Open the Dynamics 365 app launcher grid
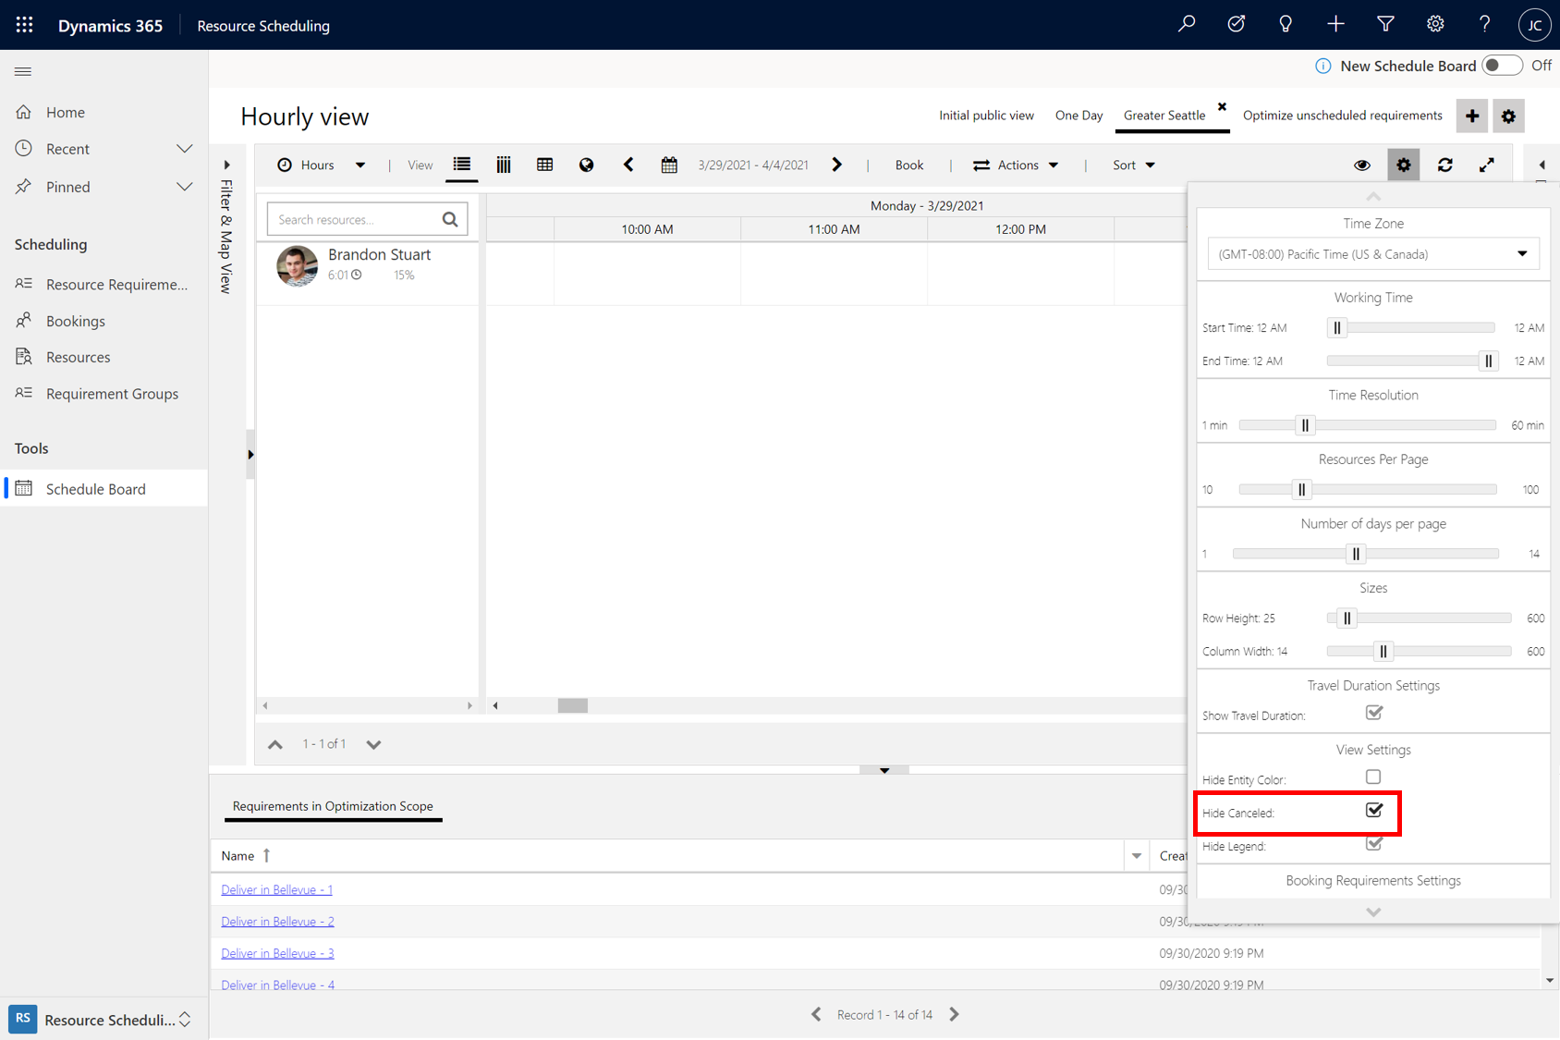This screenshot has height=1040, width=1560. (25, 25)
